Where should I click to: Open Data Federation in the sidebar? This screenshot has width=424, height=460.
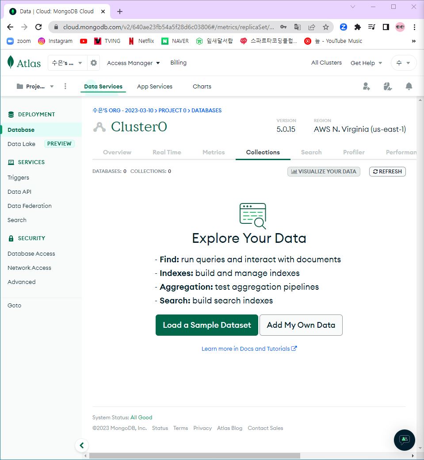point(29,206)
